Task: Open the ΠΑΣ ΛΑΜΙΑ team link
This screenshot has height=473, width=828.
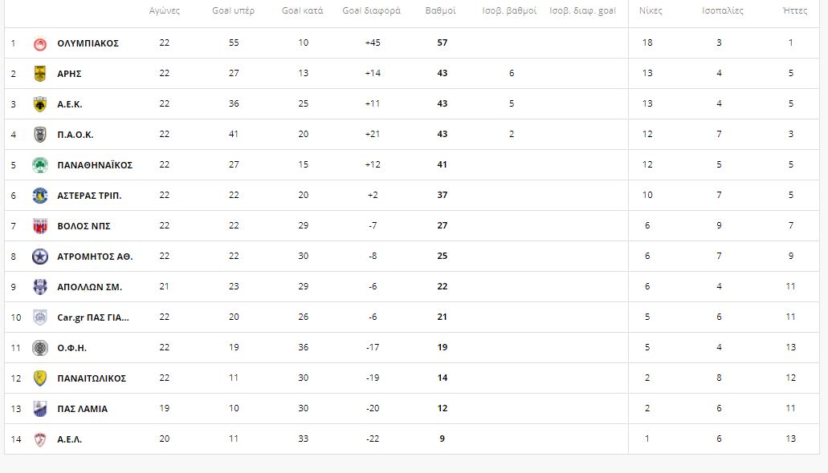Action: pyautogui.click(x=83, y=409)
